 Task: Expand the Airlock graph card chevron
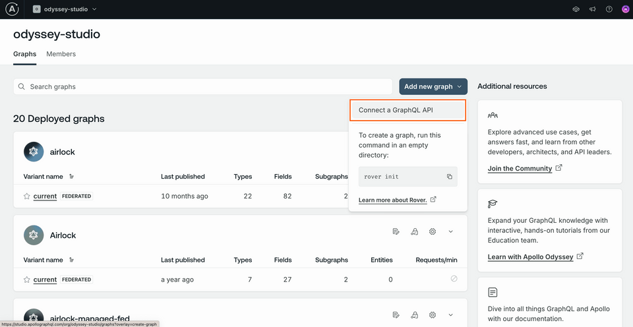tap(451, 231)
